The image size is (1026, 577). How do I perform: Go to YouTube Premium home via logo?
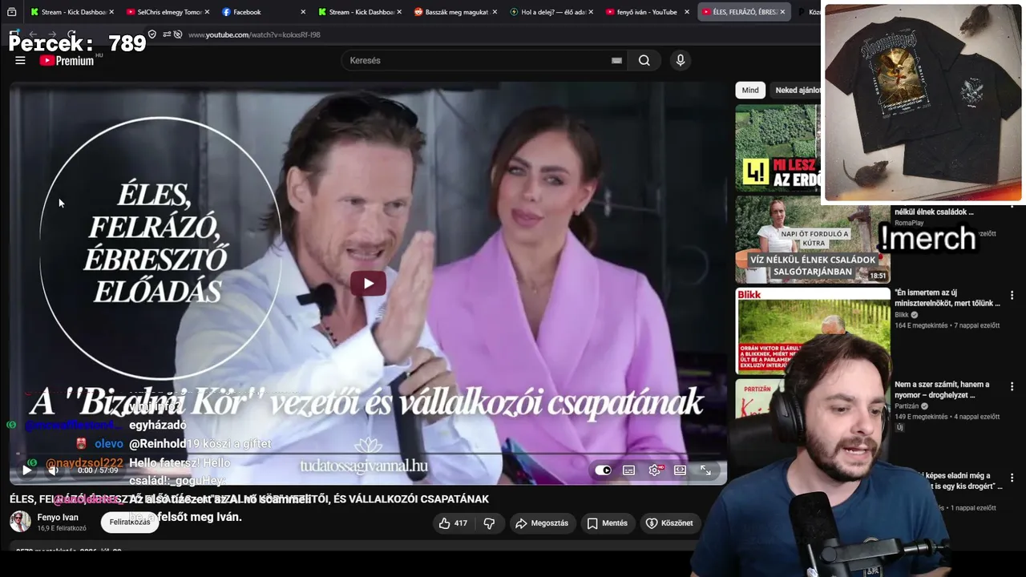(67, 60)
